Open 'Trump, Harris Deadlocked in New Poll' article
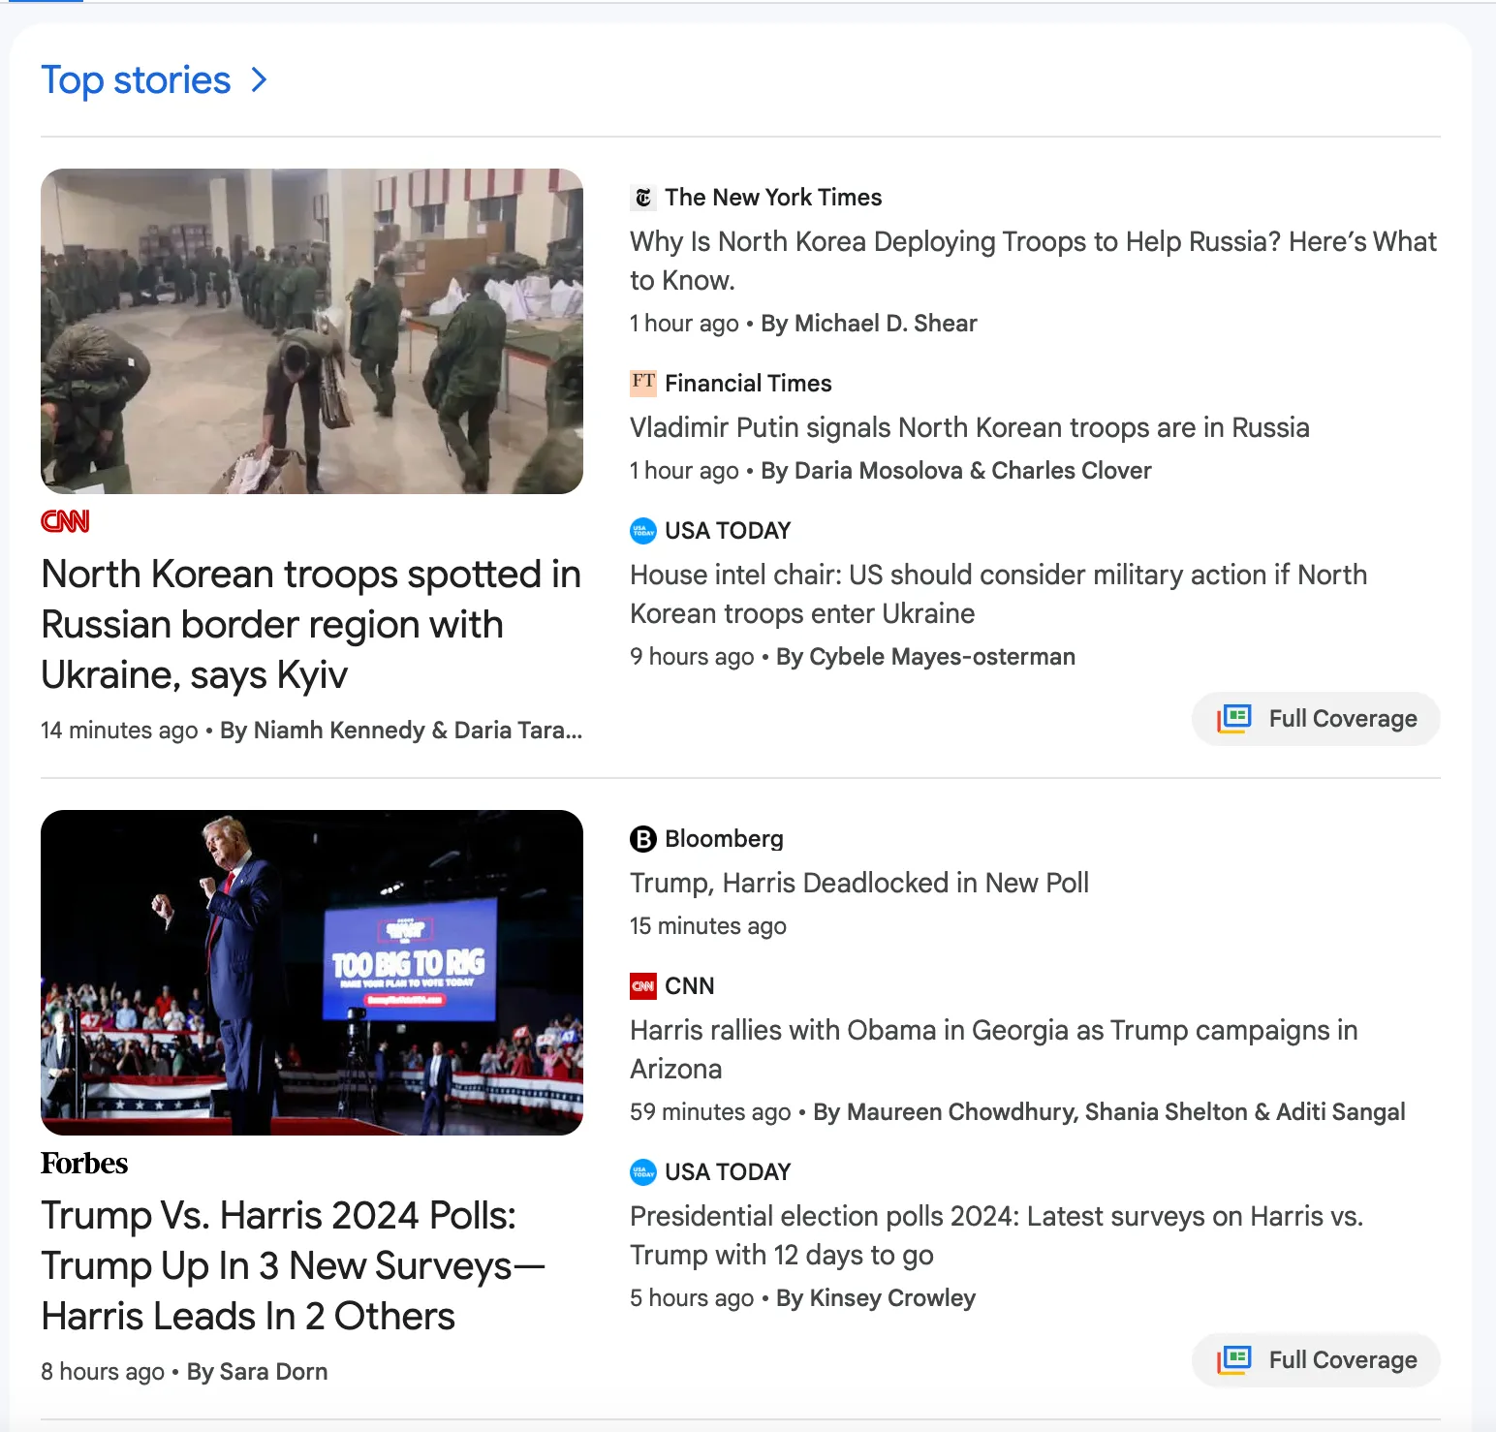The width and height of the screenshot is (1496, 1432). (x=859, y=883)
